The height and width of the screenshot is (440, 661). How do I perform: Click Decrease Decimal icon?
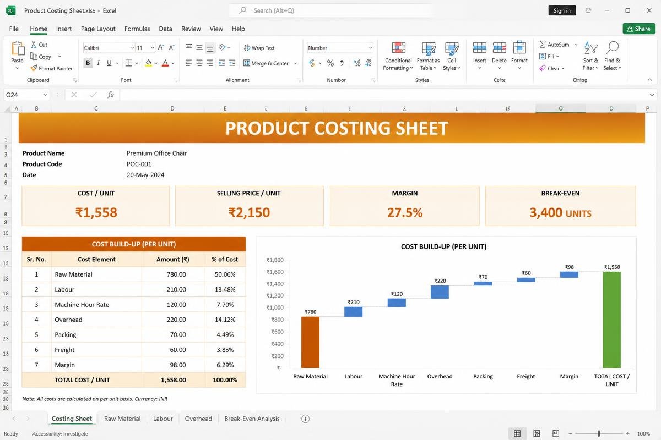coord(367,63)
